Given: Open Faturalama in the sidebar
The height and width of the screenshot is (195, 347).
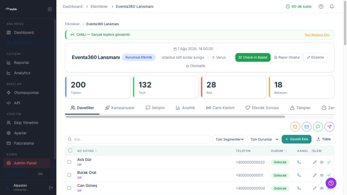Looking at the screenshot, I should [27, 143].
